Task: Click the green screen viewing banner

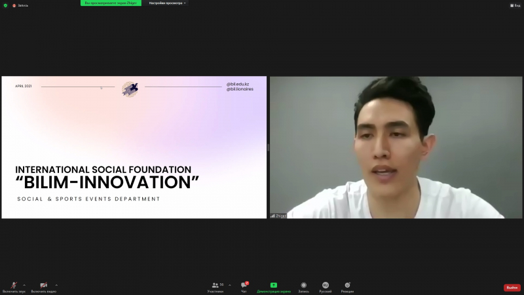Action: pyautogui.click(x=111, y=3)
